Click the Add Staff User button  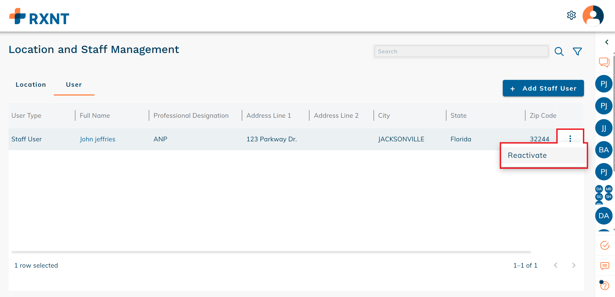tap(543, 88)
